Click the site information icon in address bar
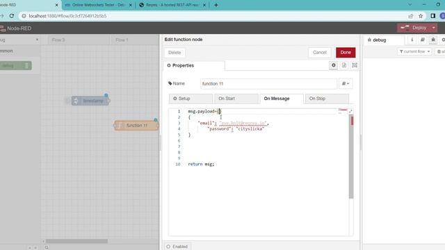 point(24,16)
